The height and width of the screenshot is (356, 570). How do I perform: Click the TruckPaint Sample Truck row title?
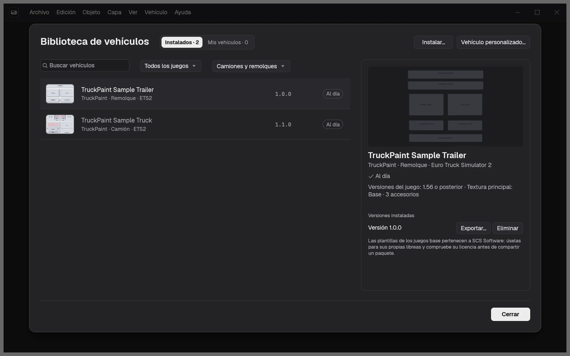point(117,120)
